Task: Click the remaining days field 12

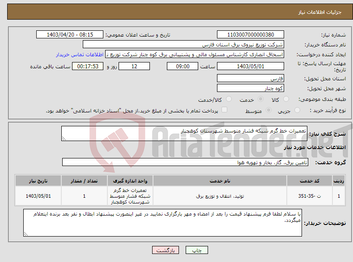Action: (134, 66)
